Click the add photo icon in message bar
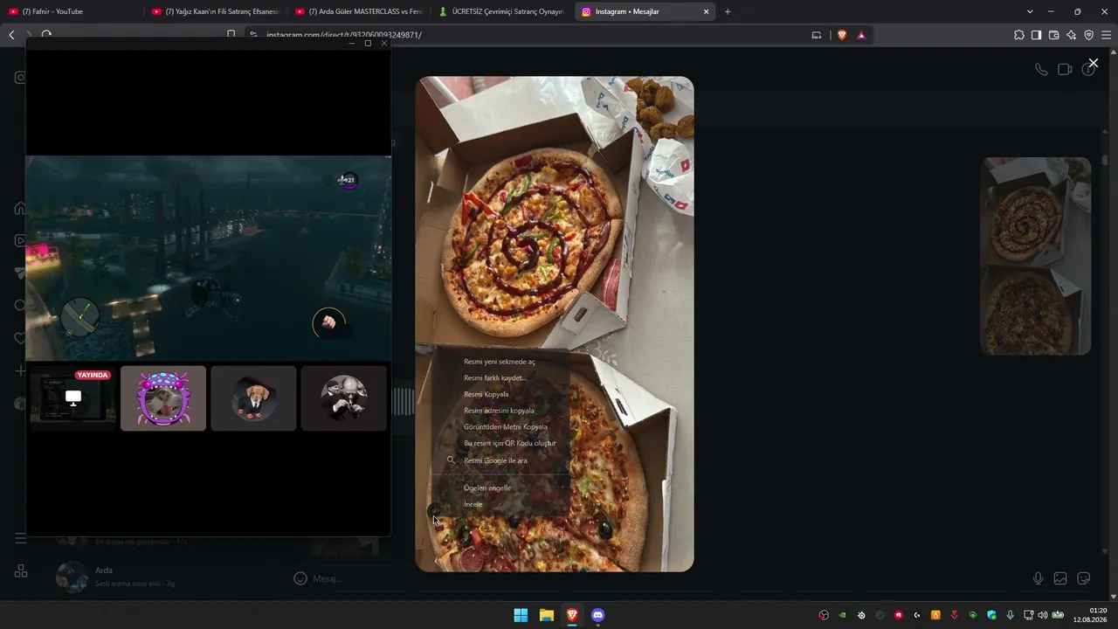This screenshot has height=629, width=1118. pyautogui.click(x=1060, y=578)
